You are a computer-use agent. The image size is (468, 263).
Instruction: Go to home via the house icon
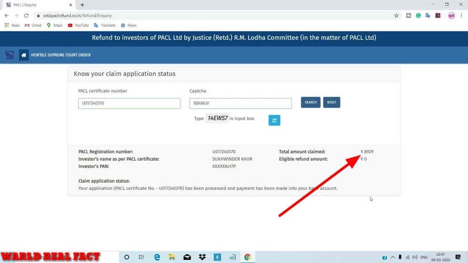point(24,55)
